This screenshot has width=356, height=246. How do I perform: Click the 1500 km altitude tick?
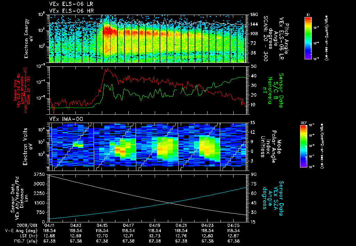click(39, 203)
